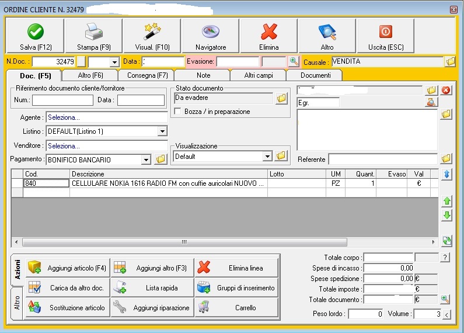Click the Quant. column header
464x333 pixels.
coord(361,174)
